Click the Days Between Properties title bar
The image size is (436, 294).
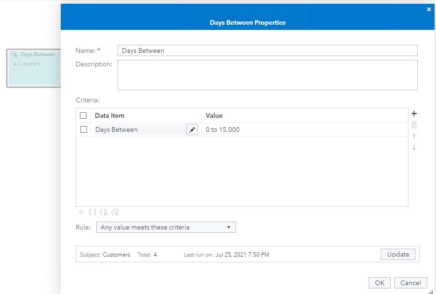coord(247,23)
